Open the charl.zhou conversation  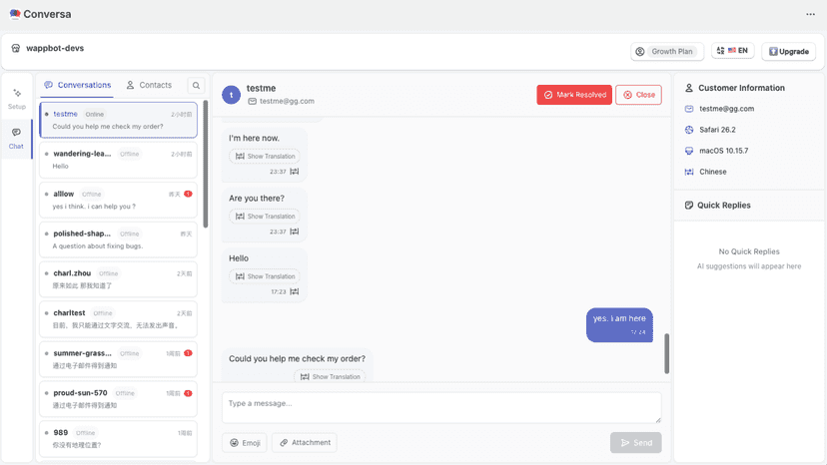118,279
